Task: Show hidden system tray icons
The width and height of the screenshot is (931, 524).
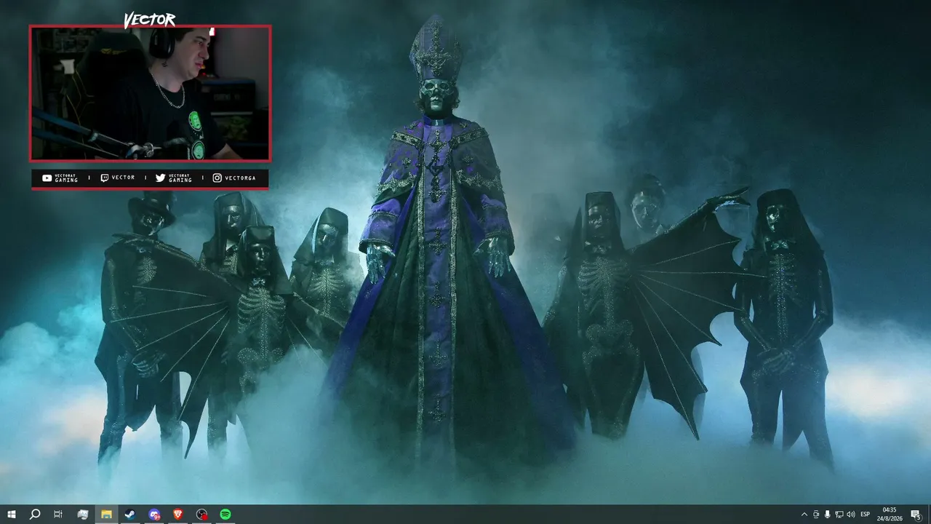Action: point(804,515)
